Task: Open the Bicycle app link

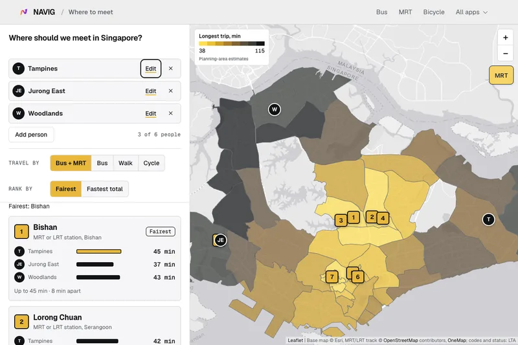Action: pos(434,12)
